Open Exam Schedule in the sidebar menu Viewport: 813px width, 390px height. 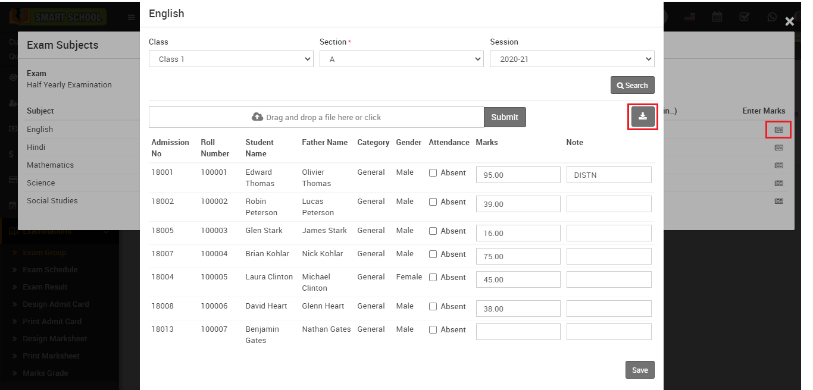(50, 270)
